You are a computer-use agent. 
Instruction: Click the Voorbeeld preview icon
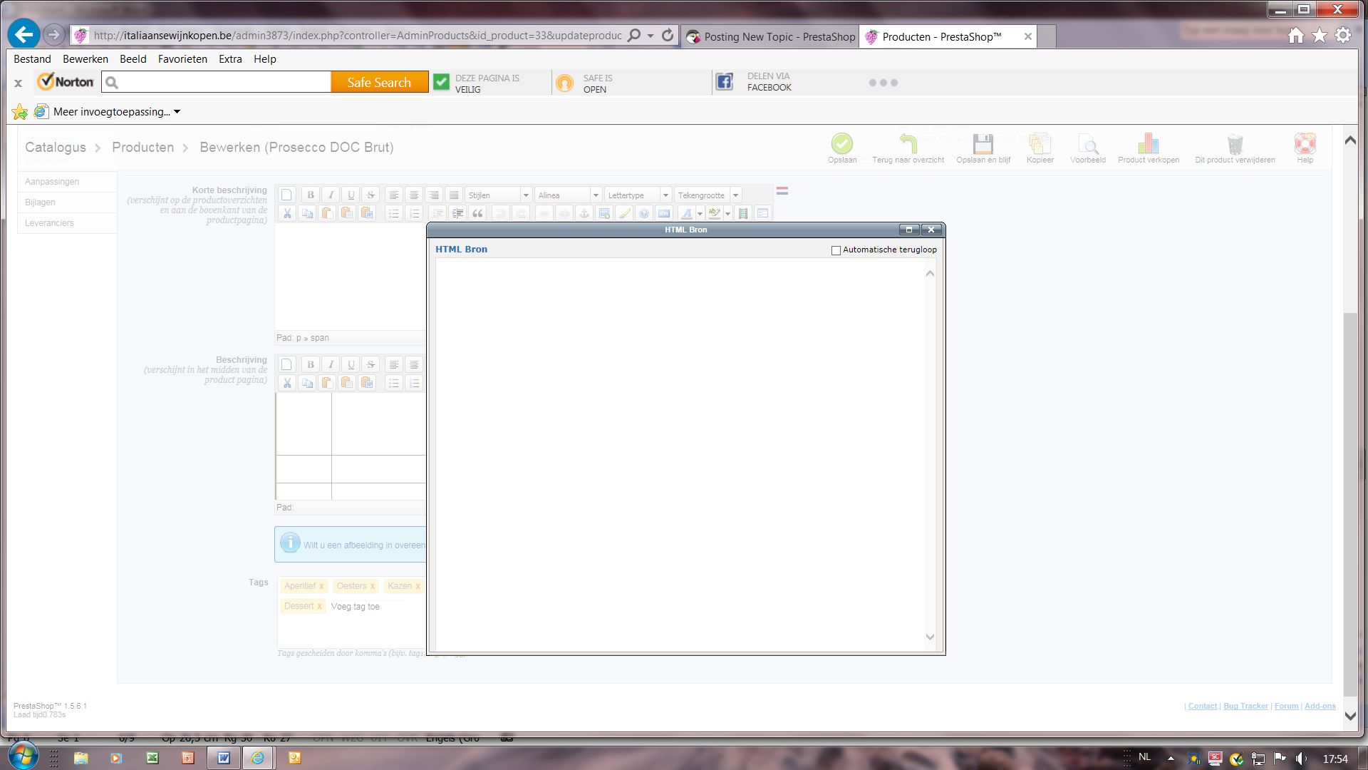[1087, 145]
